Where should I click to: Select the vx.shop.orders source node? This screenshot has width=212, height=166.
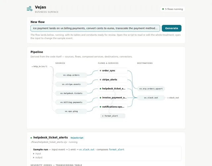[71, 75]
